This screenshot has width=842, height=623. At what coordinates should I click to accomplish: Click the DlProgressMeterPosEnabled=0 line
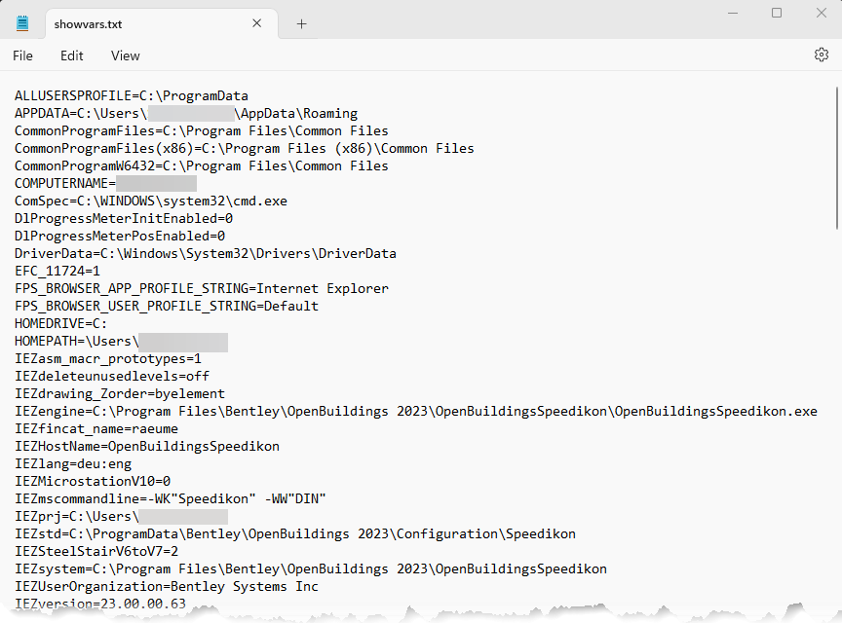click(120, 237)
